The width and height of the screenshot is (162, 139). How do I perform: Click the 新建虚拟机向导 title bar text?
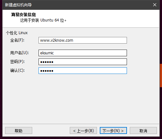pyautogui.click(x=18, y=5)
